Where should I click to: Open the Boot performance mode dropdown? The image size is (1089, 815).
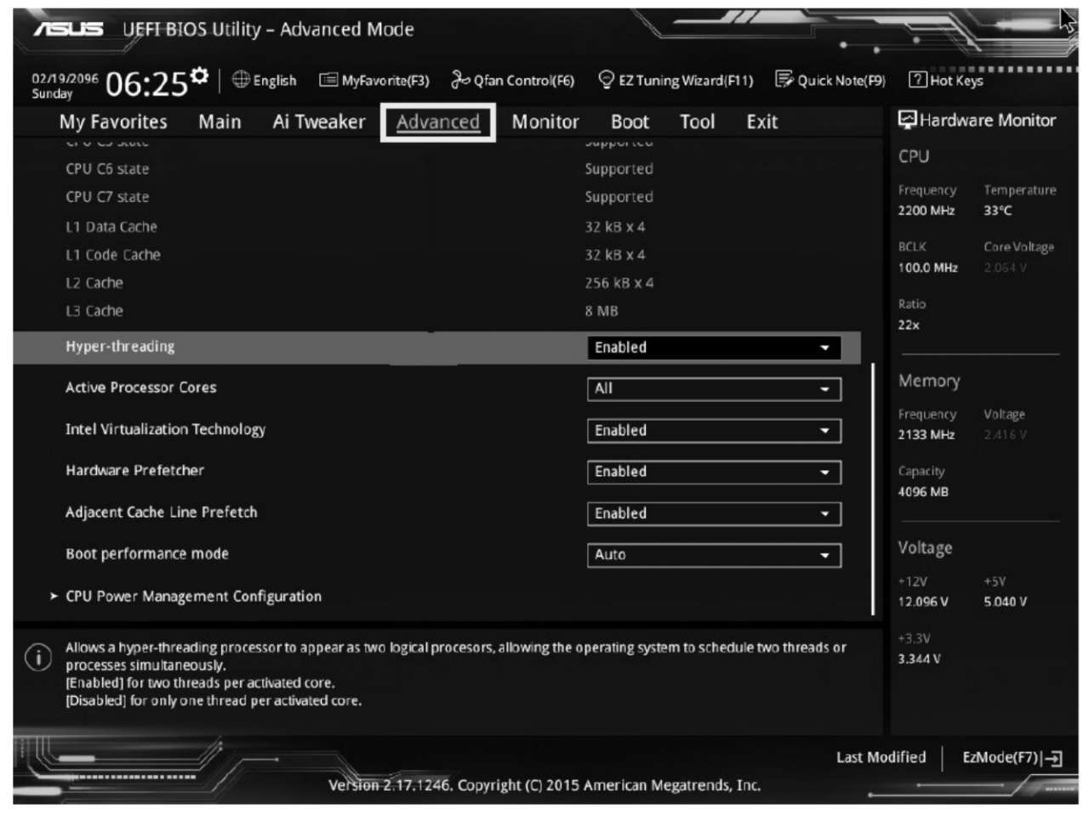[x=714, y=555]
